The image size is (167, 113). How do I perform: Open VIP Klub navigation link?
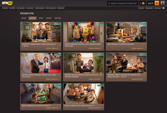141,8
